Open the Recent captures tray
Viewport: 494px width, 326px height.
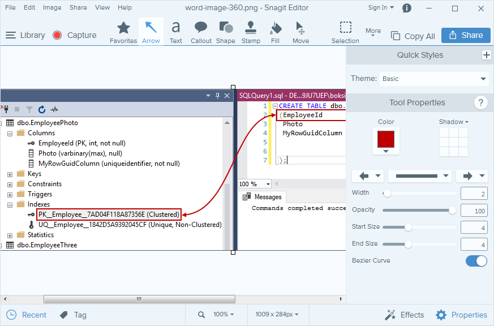[27, 315]
